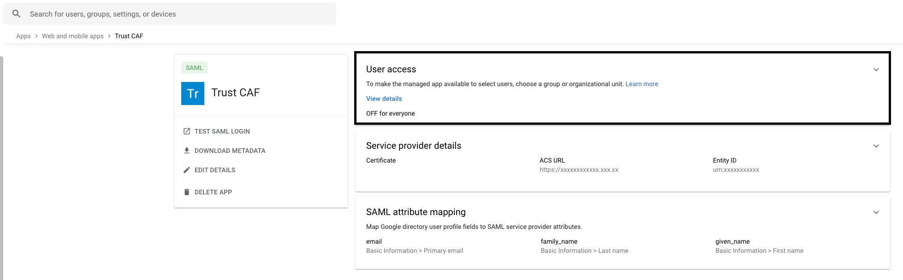Focus the search users, groups, settings field
The height and width of the screenshot is (280, 903).
tap(170, 14)
